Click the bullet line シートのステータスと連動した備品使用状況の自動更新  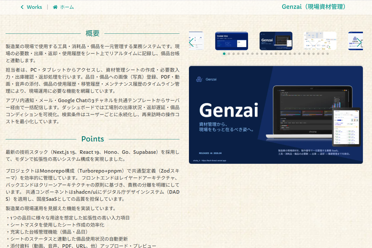[67, 239]
